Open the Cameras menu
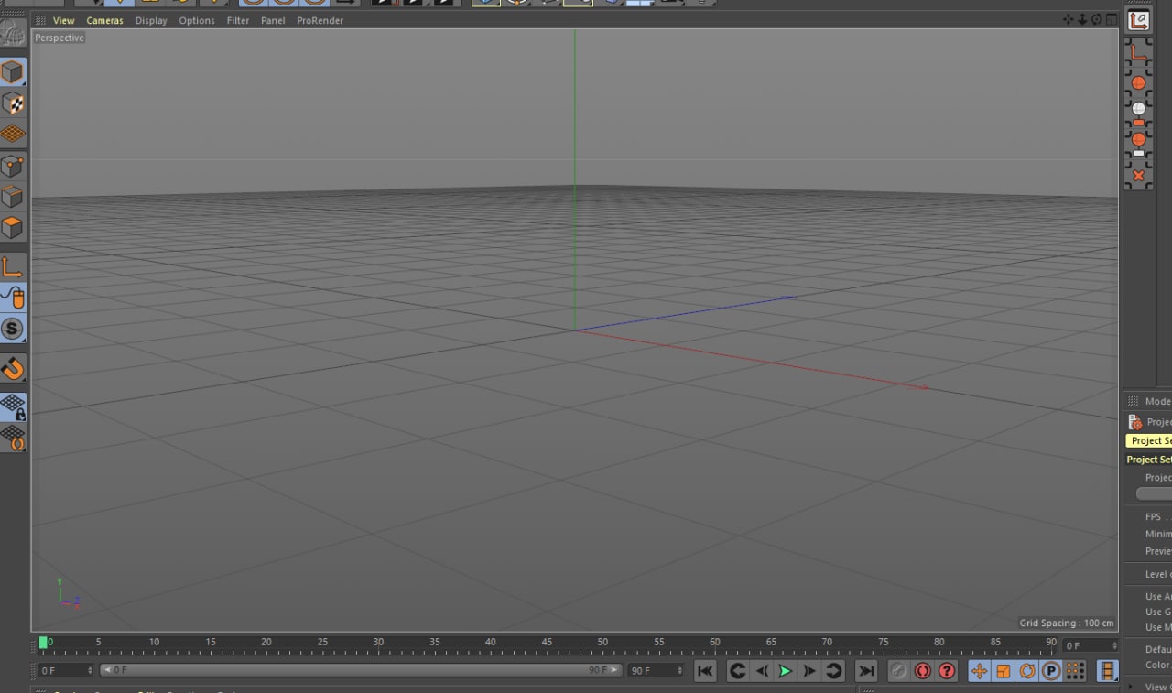The width and height of the screenshot is (1172, 693). 104,20
